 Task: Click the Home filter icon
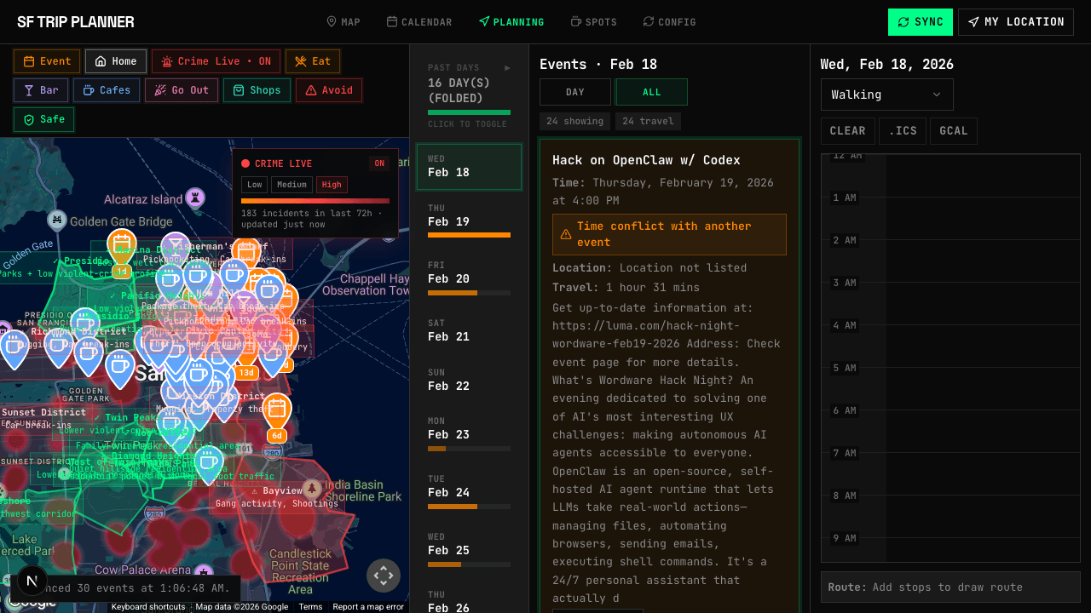click(x=101, y=60)
